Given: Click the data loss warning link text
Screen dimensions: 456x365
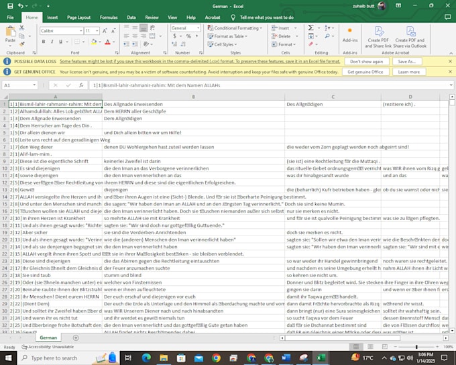Looking at the screenshot, I should [200, 62].
